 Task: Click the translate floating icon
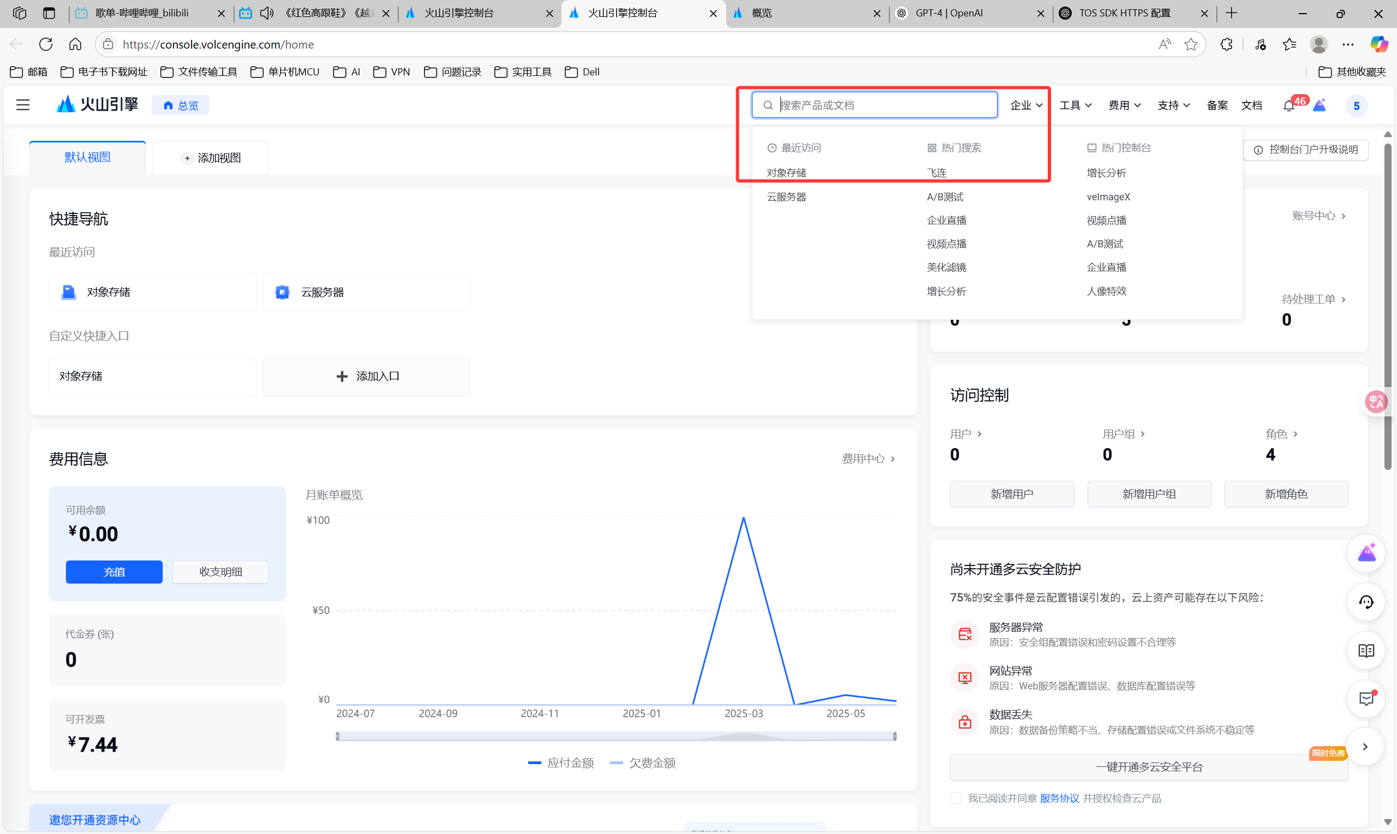(x=1376, y=401)
